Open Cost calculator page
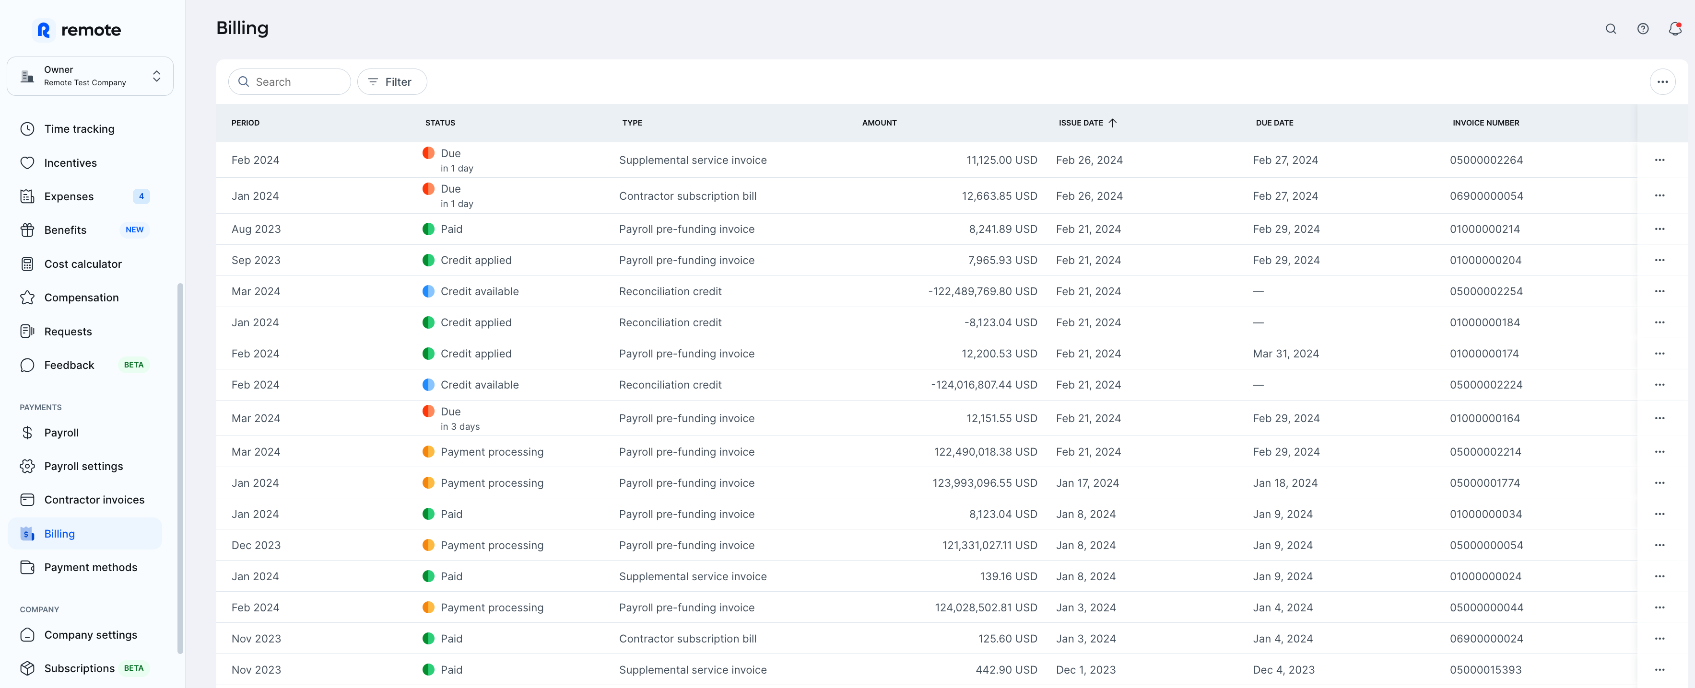The width and height of the screenshot is (1695, 688). point(85,264)
